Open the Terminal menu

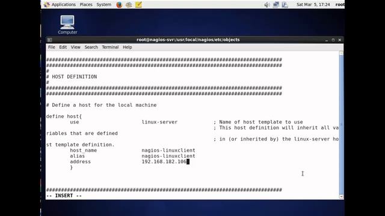(x=110, y=47)
